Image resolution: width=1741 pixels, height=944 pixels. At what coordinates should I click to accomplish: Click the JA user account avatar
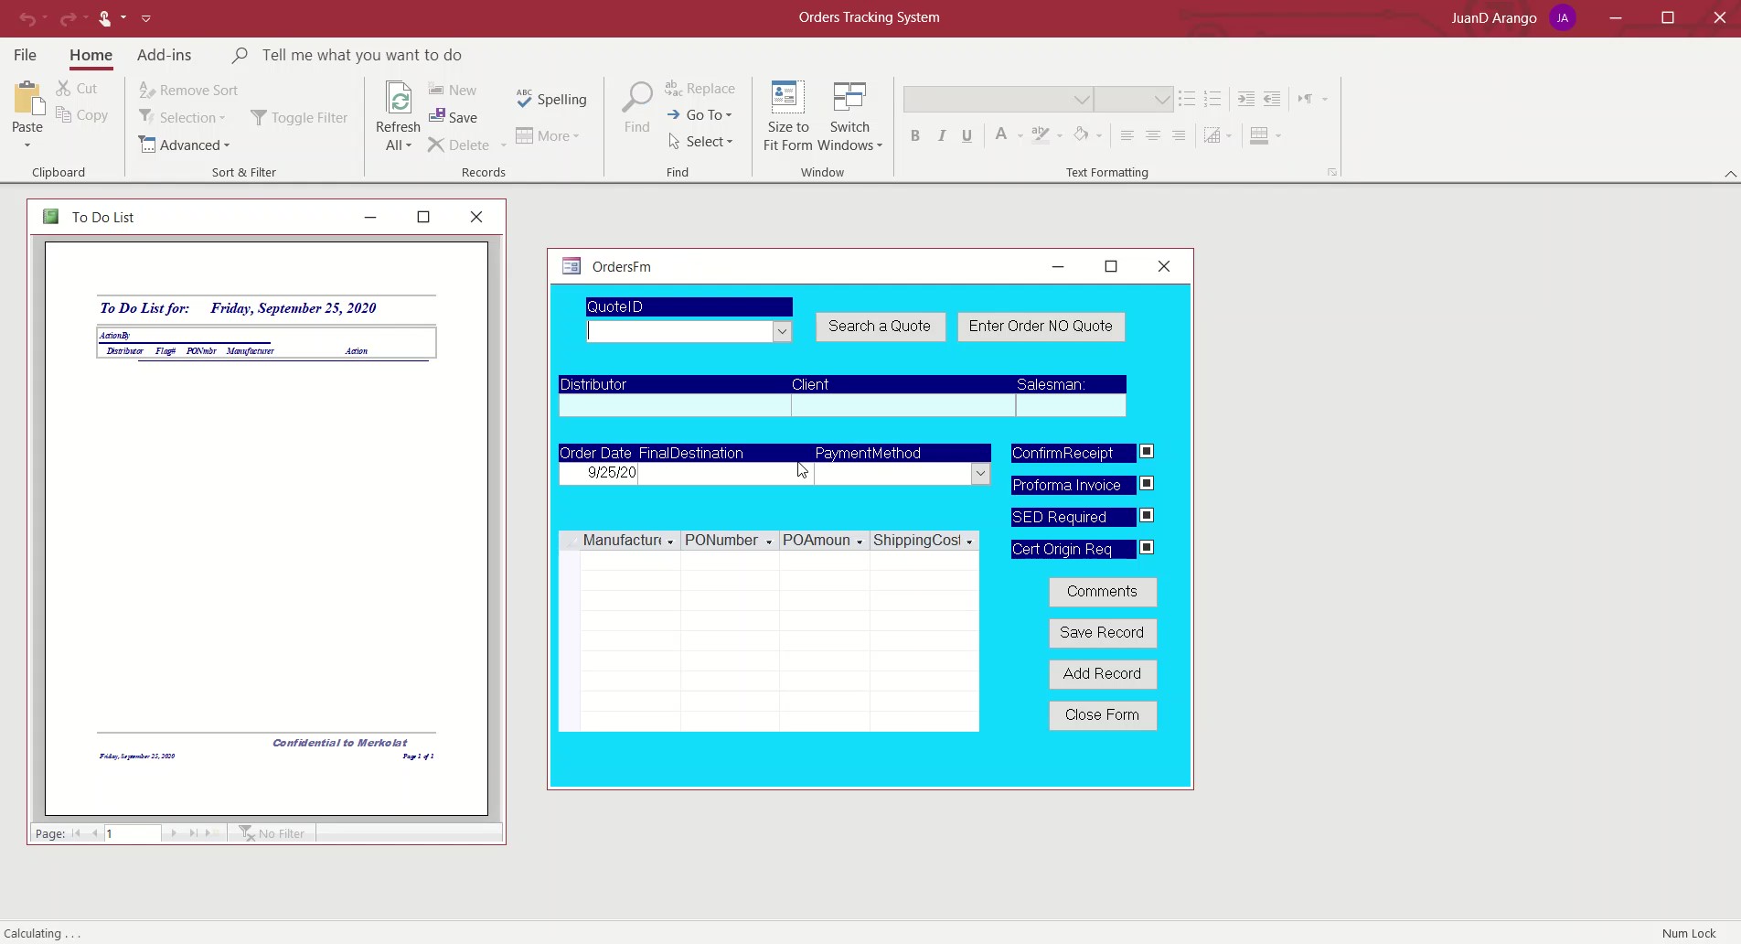[1563, 18]
